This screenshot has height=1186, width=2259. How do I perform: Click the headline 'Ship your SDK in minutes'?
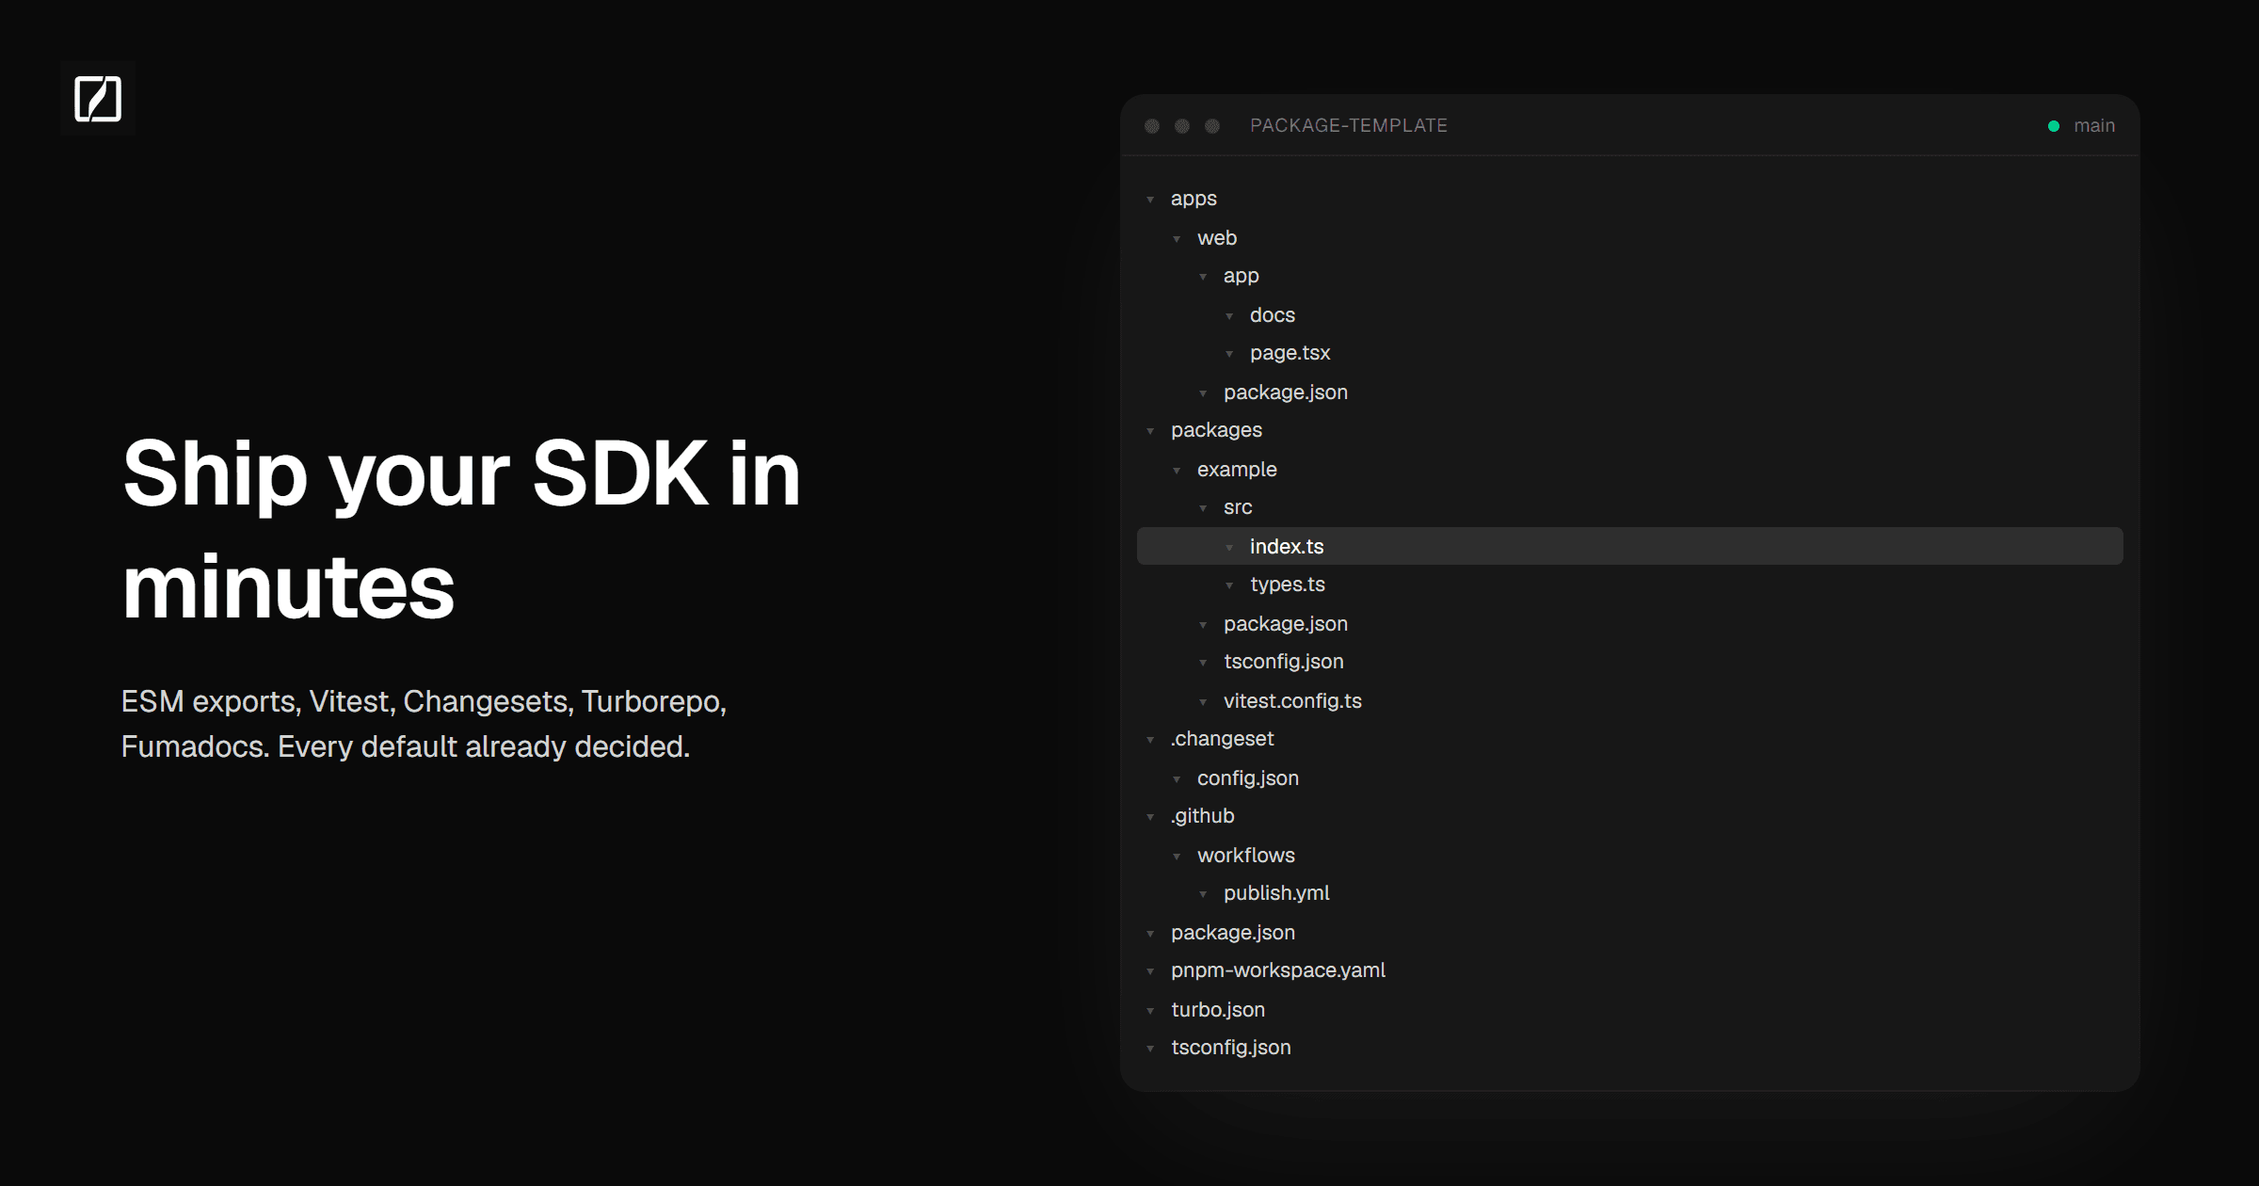(461, 529)
